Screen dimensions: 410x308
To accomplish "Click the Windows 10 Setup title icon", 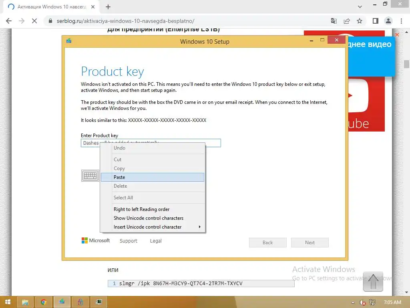I will point(69,41).
